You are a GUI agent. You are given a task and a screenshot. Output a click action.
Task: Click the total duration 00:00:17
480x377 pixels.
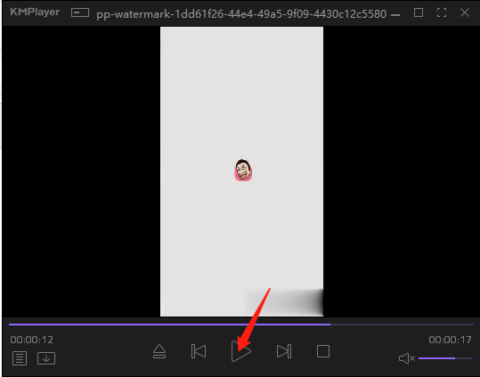450,340
